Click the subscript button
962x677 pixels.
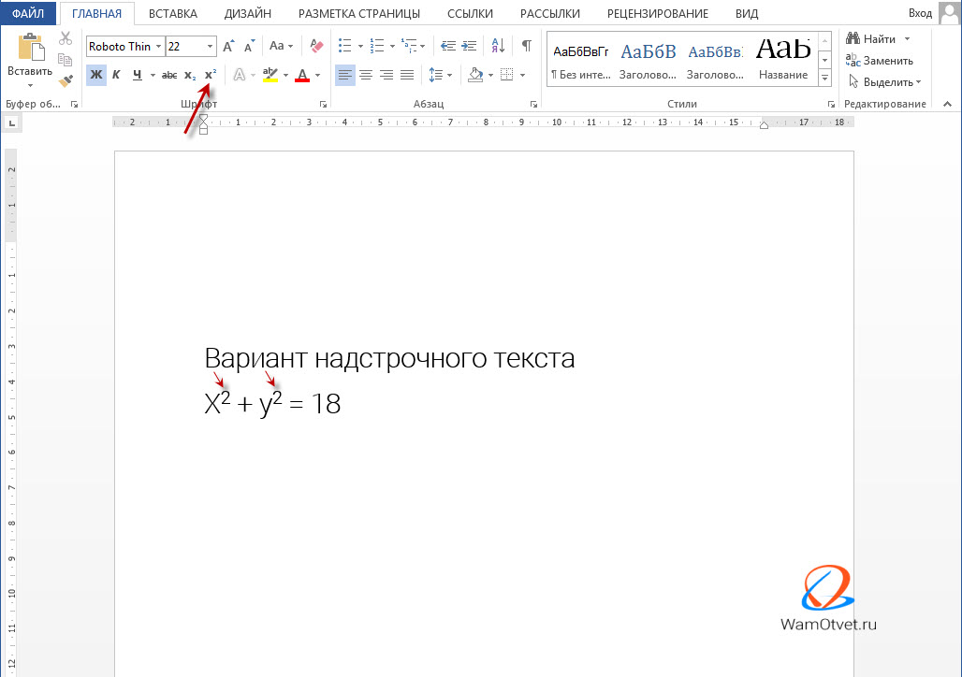pyautogui.click(x=190, y=75)
